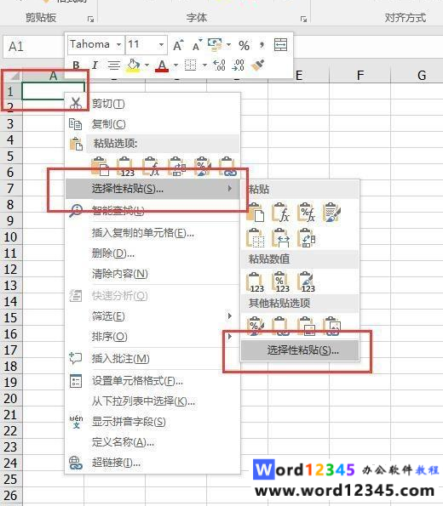Viewport: 443px width, 506px height.
Task: Expand the 选择性粘贴 submenu arrow
Action: (x=229, y=188)
